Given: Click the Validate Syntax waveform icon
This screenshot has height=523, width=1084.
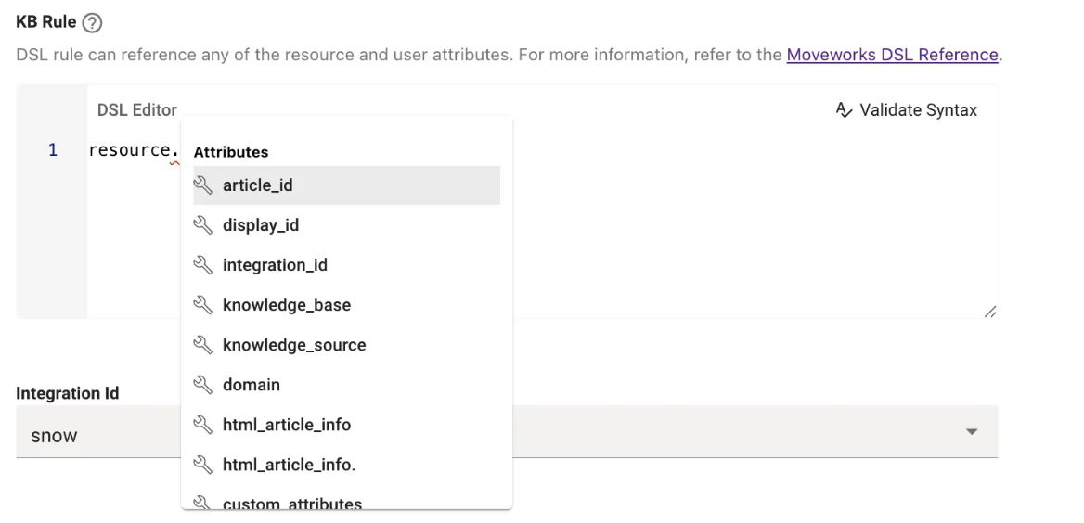Looking at the screenshot, I should click(844, 110).
